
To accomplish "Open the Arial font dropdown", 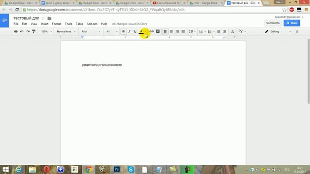I will click(x=91, y=31).
